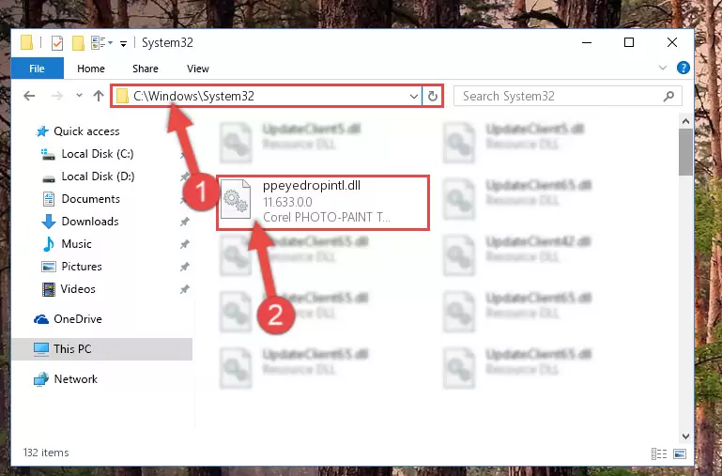Open the Explorer help icon
This screenshot has width=722, height=476.
click(x=684, y=69)
